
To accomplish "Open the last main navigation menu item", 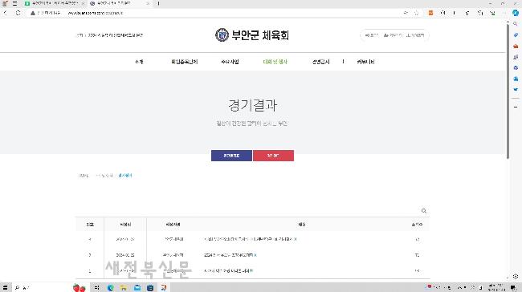I will click(365, 62).
